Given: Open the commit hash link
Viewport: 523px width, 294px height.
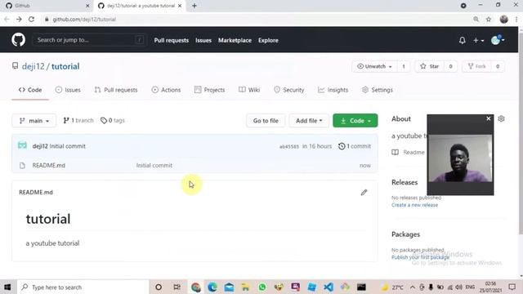Looking at the screenshot, I should (288, 146).
